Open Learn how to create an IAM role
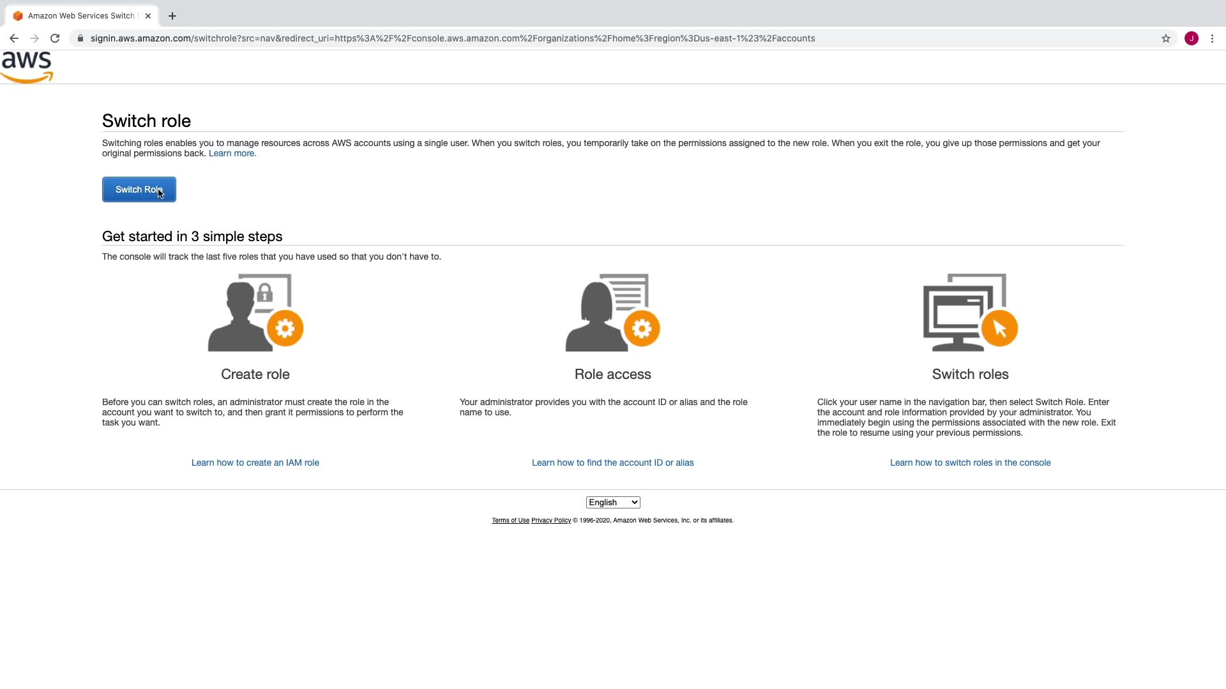This screenshot has width=1226, height=689. click(255, 463)
